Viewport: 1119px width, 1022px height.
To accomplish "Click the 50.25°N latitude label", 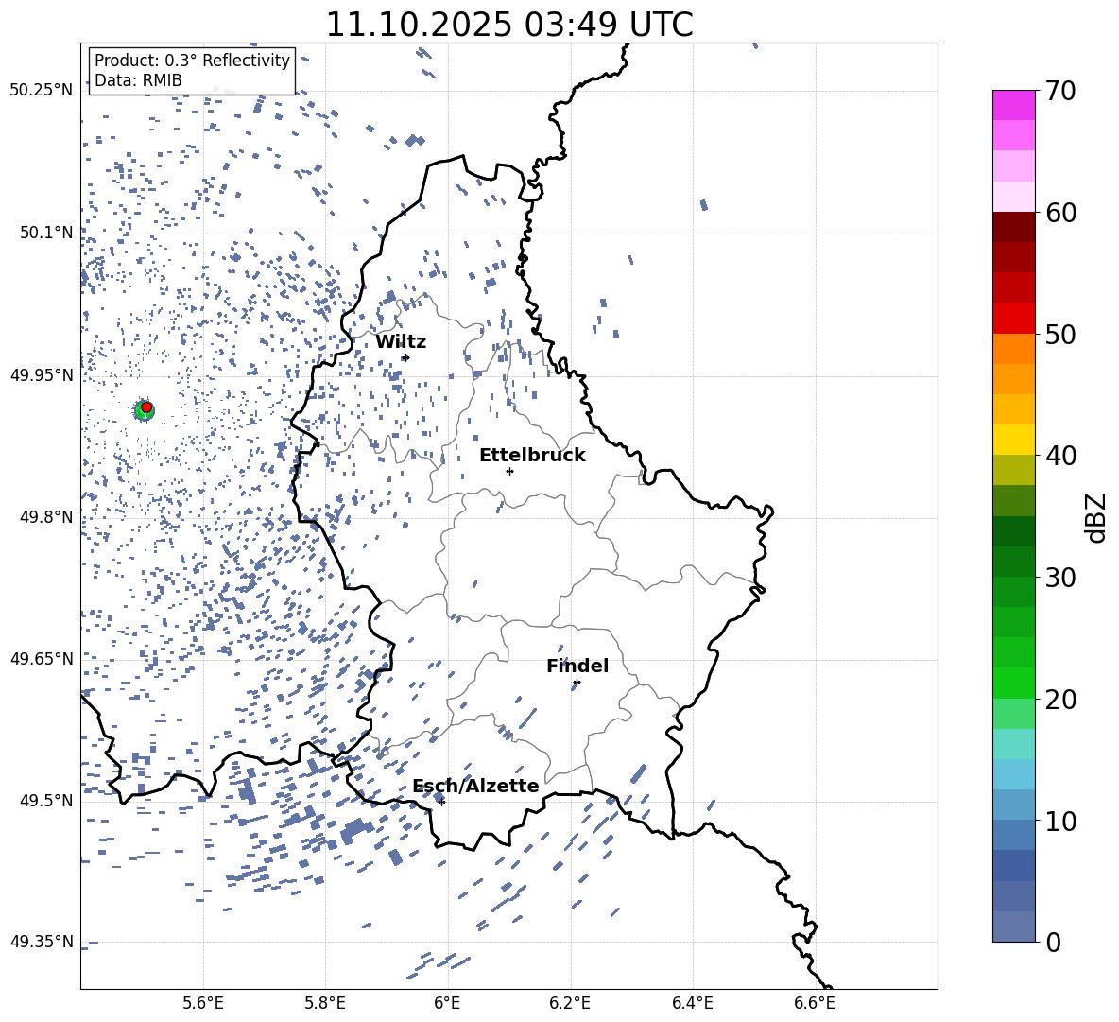I will tap(42, 91).
